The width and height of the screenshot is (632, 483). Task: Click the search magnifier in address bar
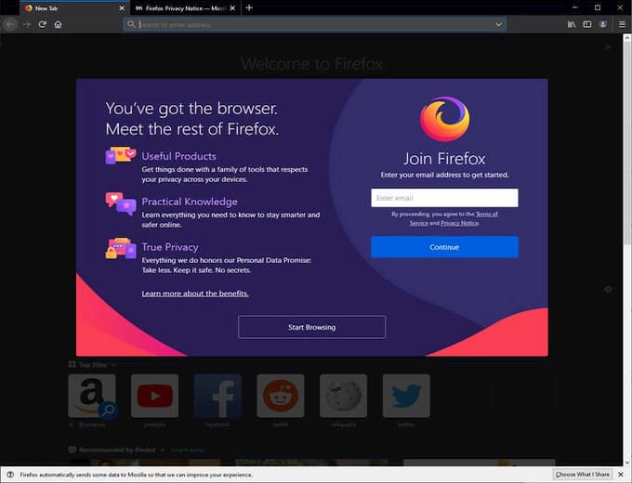(x=131, y=24)
